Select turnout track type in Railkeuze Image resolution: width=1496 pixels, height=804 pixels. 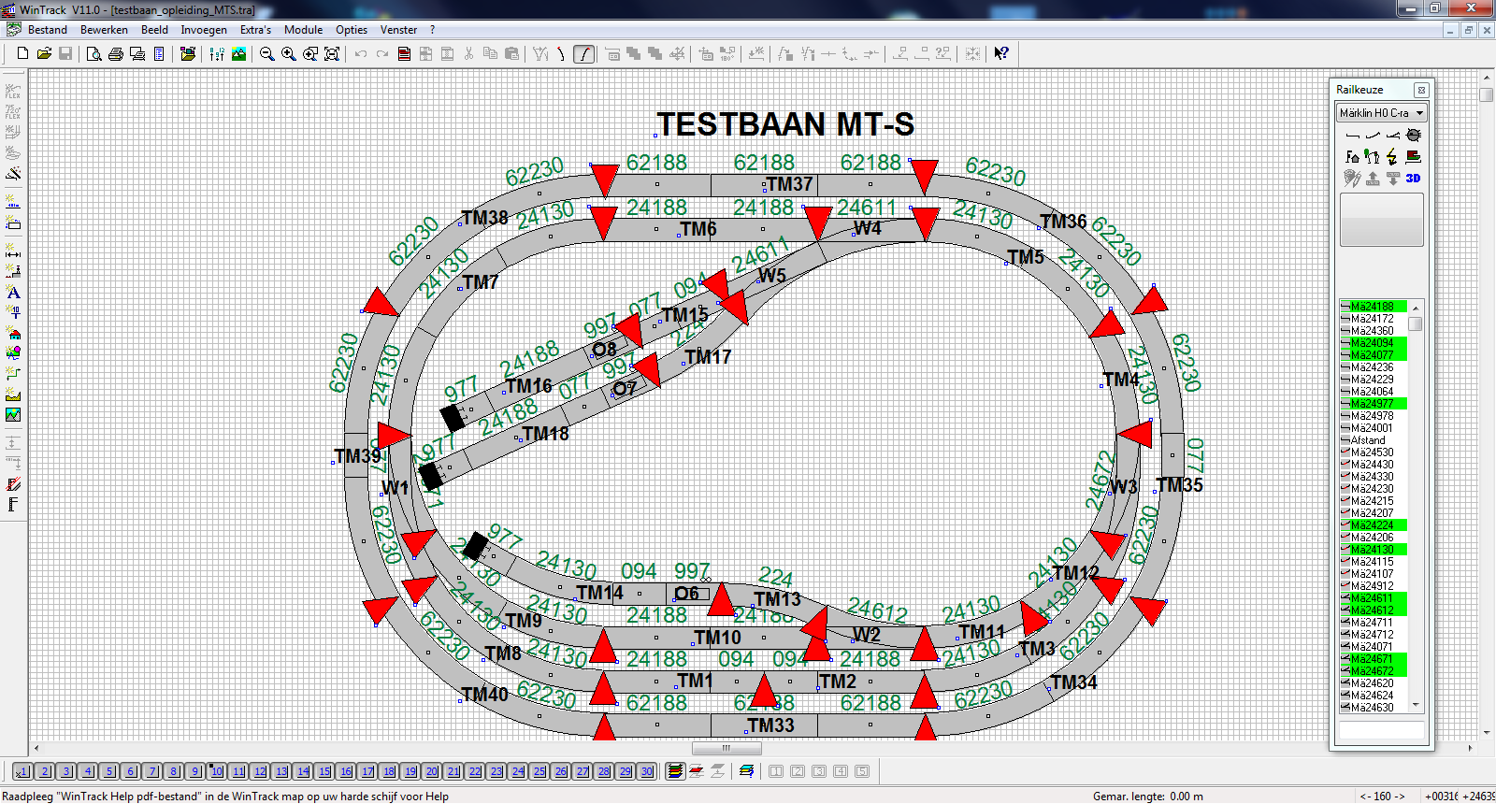(x=1393, y=136)
